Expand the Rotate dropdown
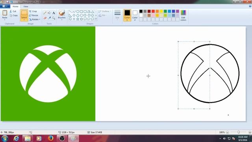The image size is (252, 142). tap(39, 19)
